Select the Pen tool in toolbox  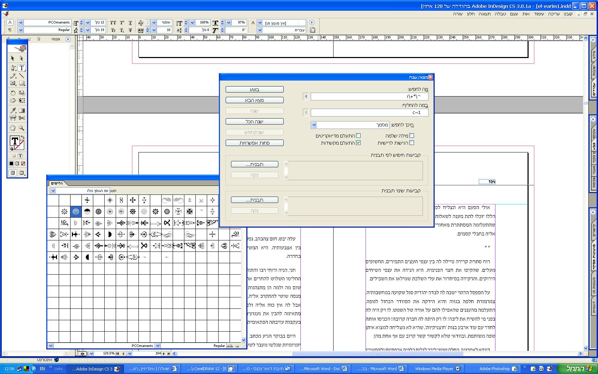click(x=13, y=68)
